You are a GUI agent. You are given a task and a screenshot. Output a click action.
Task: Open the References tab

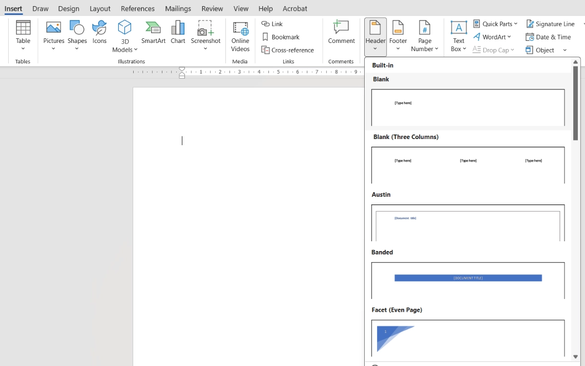click(x=138, y=9)
